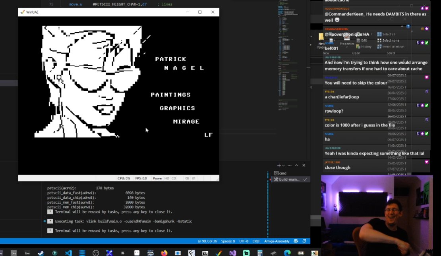Screen dimensions: 441x256
Task: Click code line 'move.w #PETSCII_HEIGHT_CHAR-1,d7'
Action: coord(121,4)
